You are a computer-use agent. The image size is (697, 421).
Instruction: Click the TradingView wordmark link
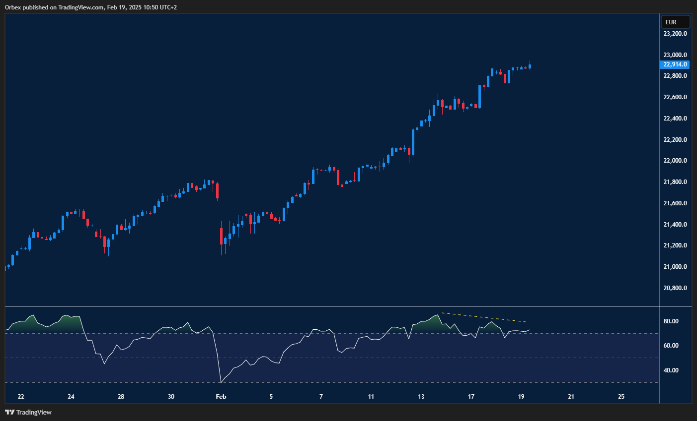click(x=33, y=412)
